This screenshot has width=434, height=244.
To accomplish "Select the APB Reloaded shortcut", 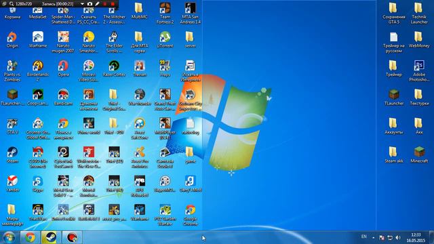I will point(140,186).
